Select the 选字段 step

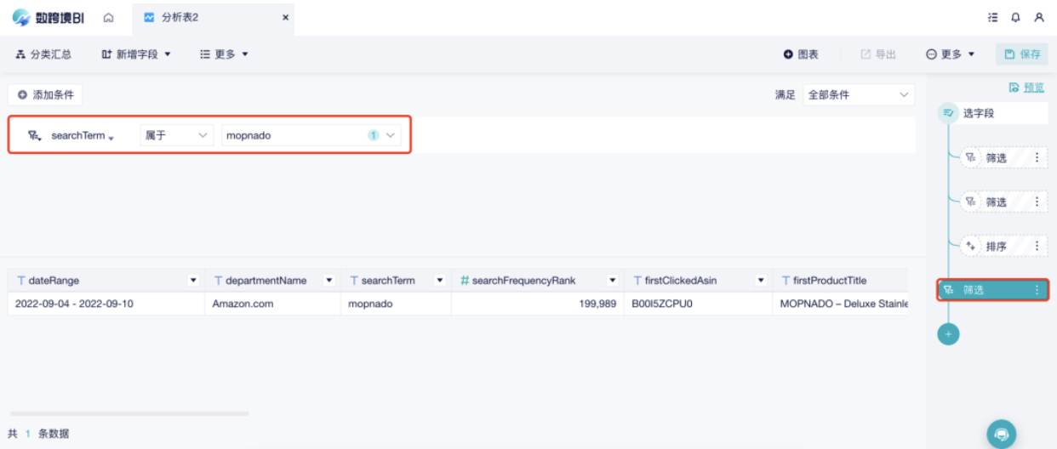[x=992, y=113]
